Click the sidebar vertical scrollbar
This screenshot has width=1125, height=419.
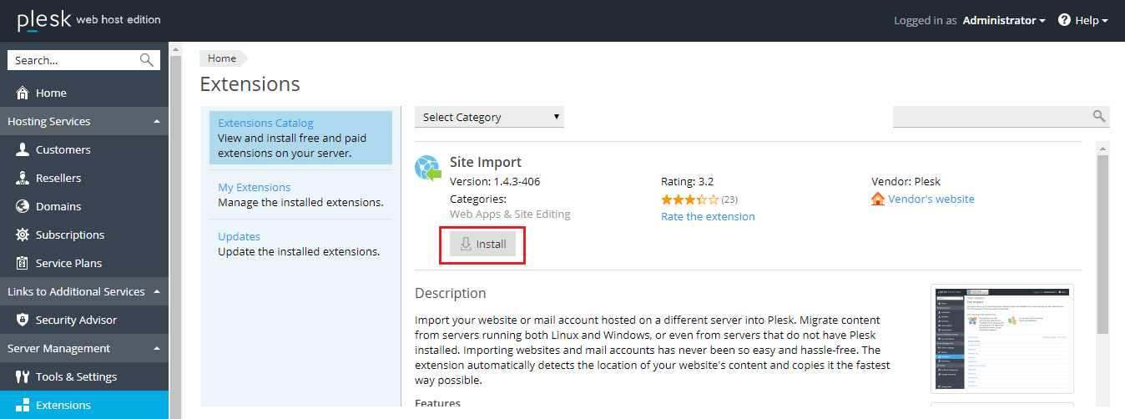pyautogui.click(x=175, y=230)
